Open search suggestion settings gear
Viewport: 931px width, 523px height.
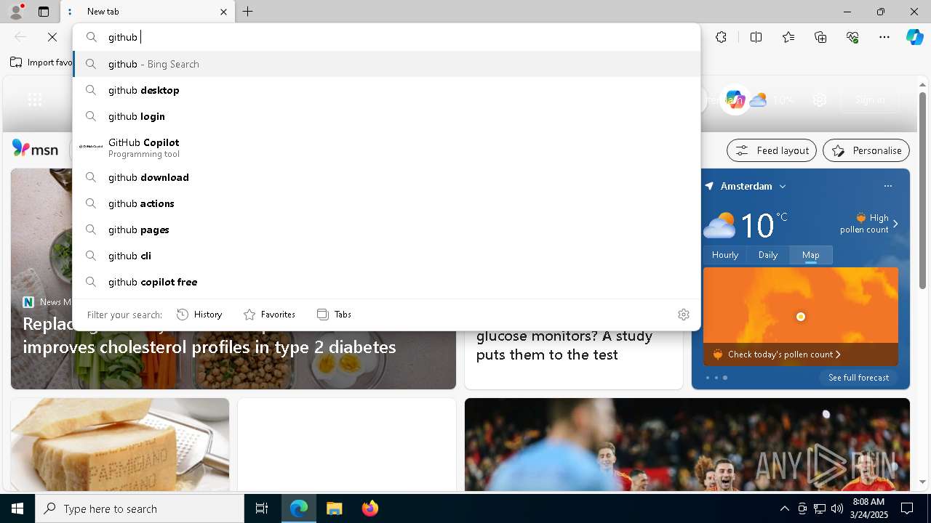(x=683, y=315)
